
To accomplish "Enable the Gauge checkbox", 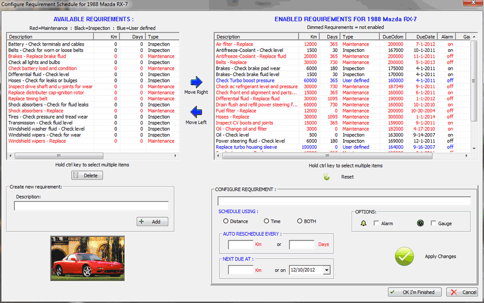I will (x=434, y=223).
